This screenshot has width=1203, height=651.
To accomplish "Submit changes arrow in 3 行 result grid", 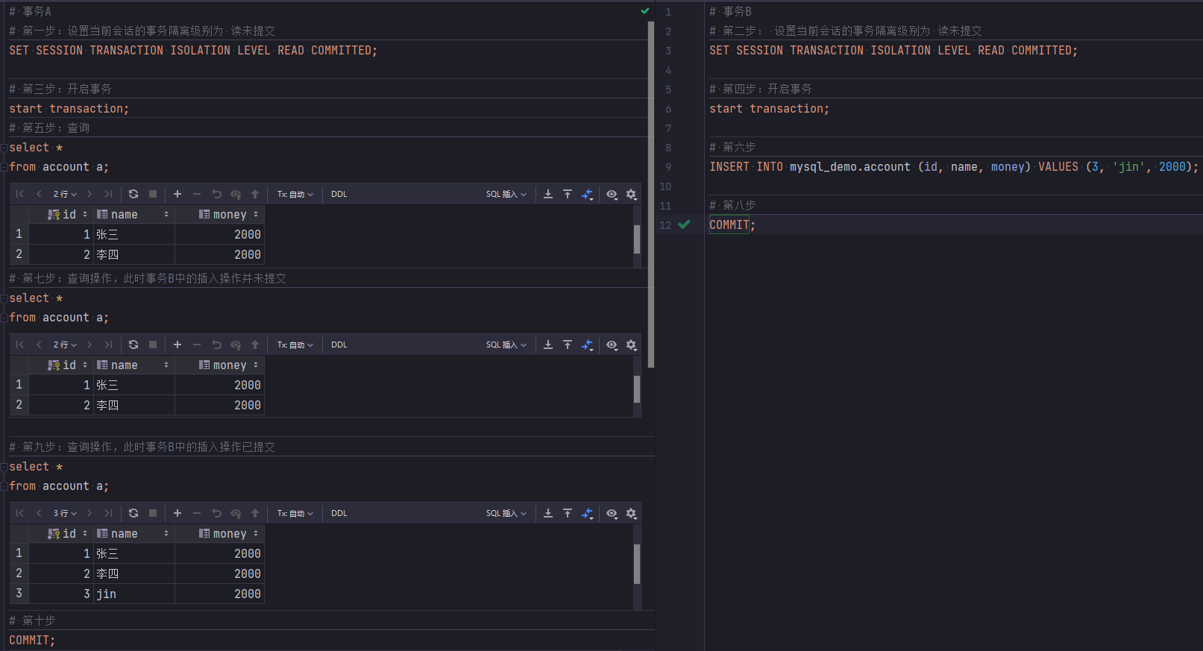I will (x=255, y=513).
